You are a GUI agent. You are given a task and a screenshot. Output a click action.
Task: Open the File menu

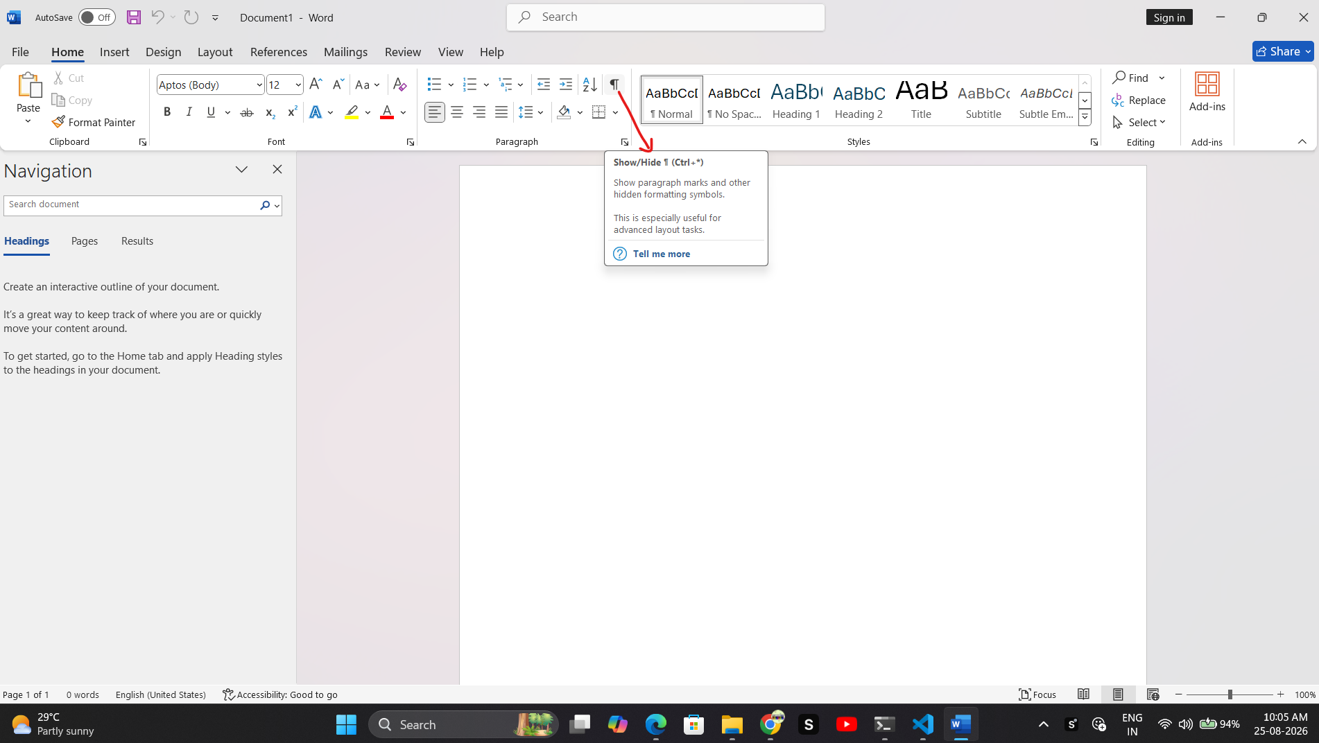20,52
